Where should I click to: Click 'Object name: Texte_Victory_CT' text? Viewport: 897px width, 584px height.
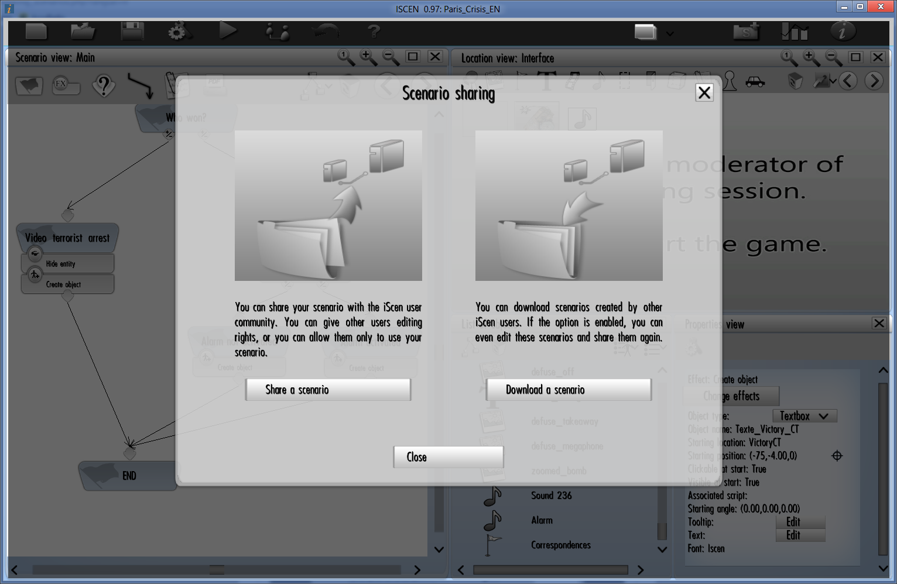pyautogui.click(x=743, y=430)
